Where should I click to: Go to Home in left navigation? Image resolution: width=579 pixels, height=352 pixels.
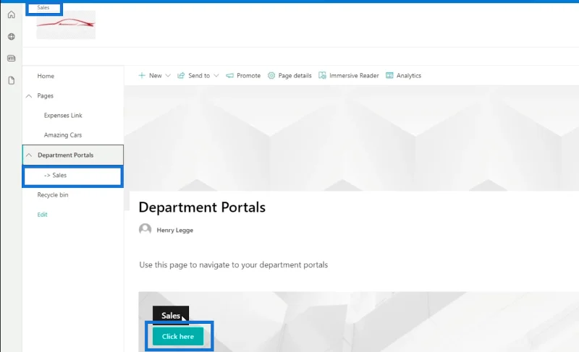pos(46,76)
